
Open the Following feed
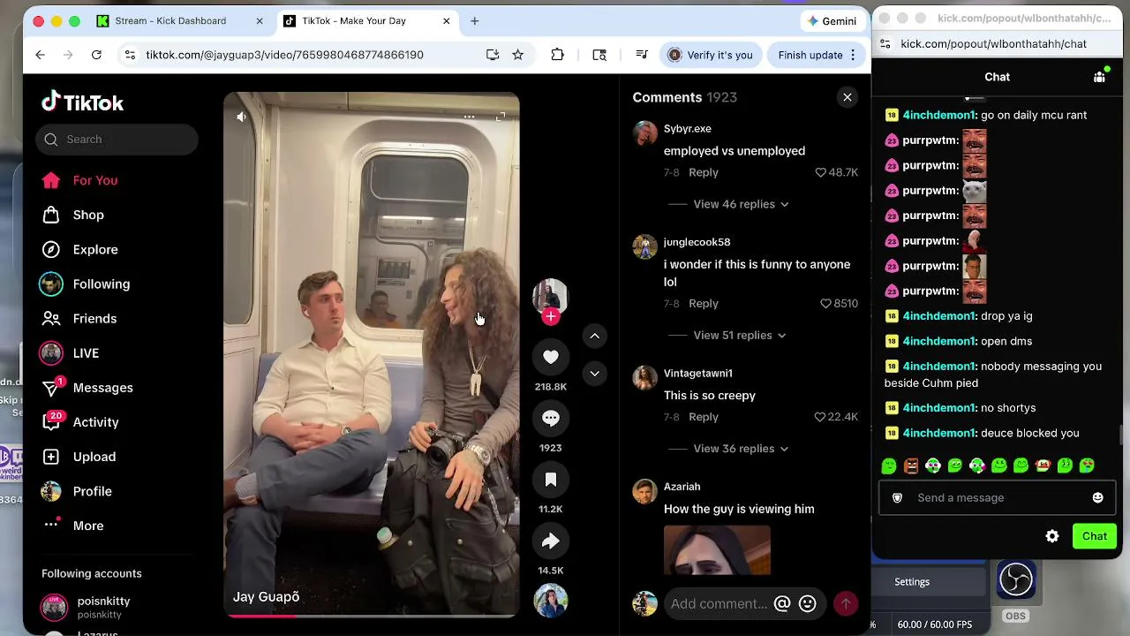tap(102, 284)
